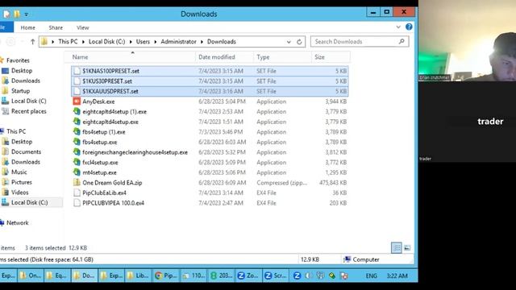
Task: Open the AnyDesk.exe application icon
Action: [77, 101]
